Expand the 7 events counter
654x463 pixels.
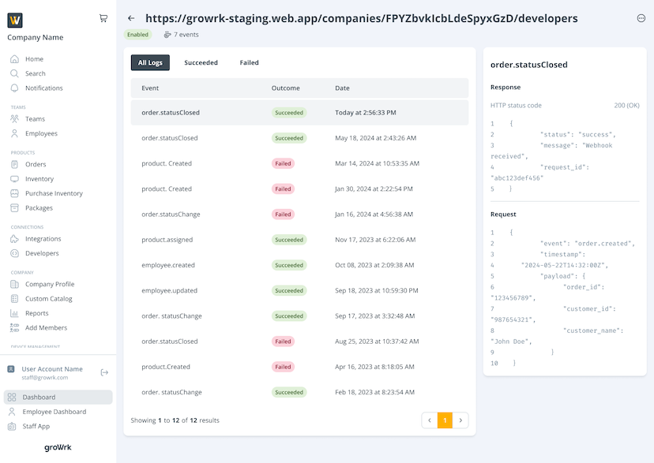click(183, 34)
